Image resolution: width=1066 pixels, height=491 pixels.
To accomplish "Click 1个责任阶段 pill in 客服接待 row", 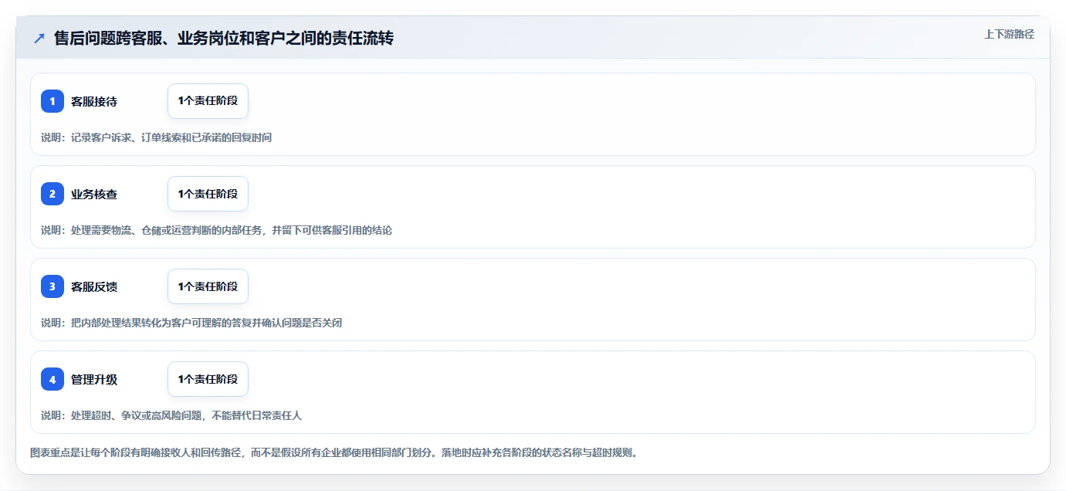I will point(208,101).
